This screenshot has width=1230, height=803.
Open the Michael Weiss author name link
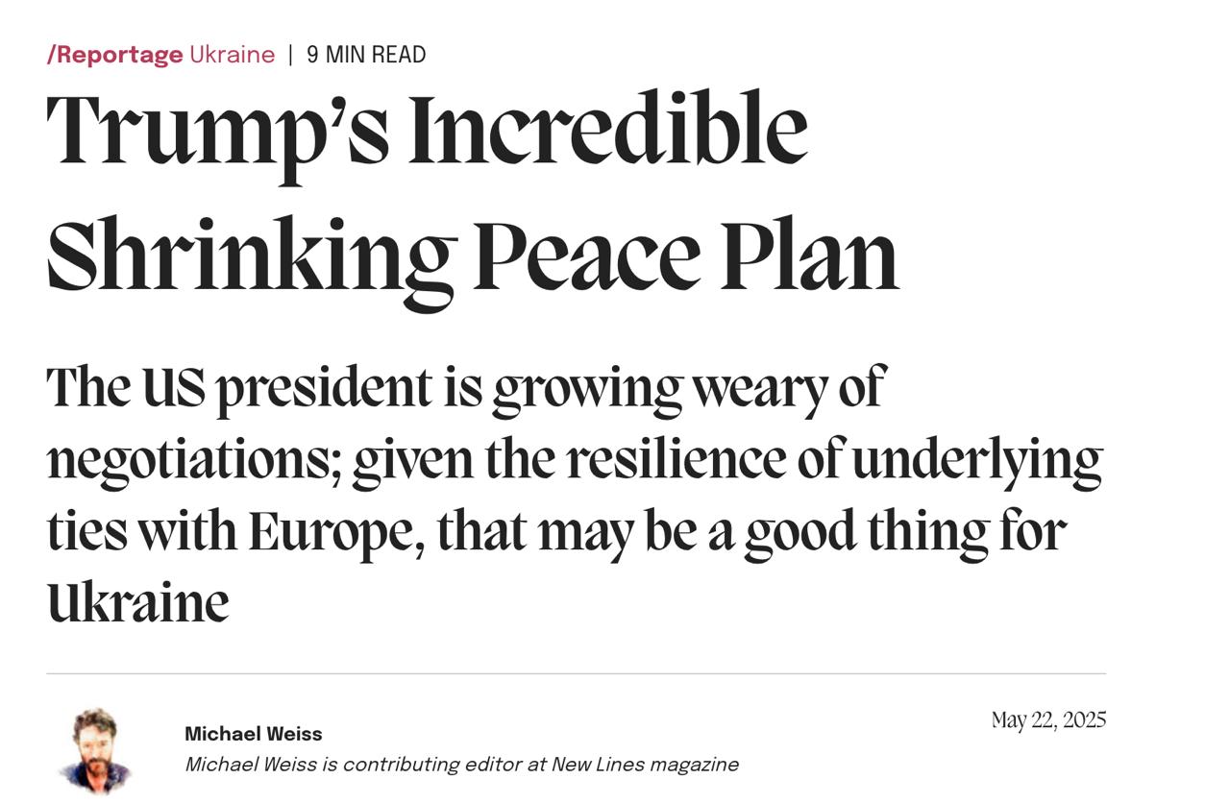click(x=254, y=734)
